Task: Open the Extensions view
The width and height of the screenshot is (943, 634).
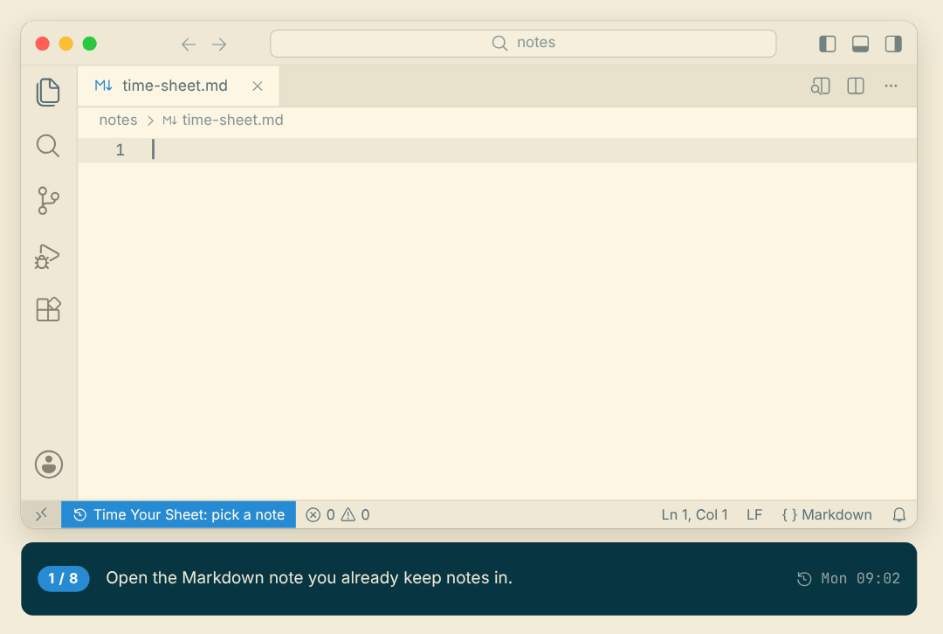Action: 48,309
